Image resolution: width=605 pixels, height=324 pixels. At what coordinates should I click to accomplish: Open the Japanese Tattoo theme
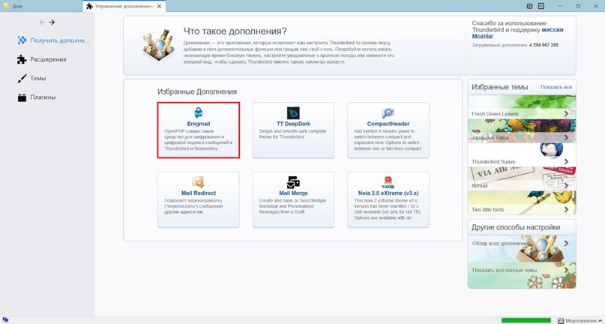pyautogui.click(x=522, y=131)
